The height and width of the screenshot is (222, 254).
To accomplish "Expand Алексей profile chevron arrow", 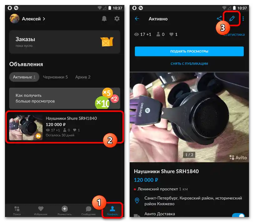I will (44, 19).
